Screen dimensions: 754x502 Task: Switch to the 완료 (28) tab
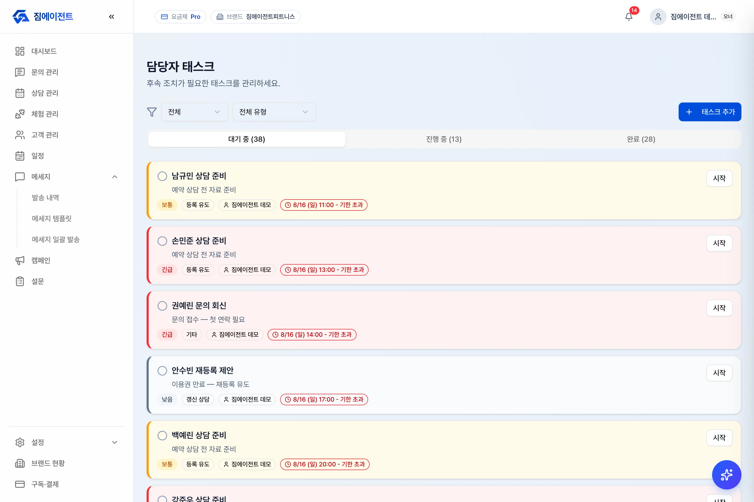pos(641,139)
